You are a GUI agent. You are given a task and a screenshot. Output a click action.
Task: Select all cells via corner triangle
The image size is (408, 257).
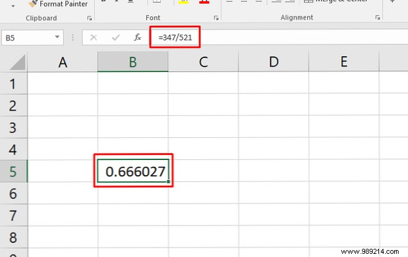(x=18, y=62)
